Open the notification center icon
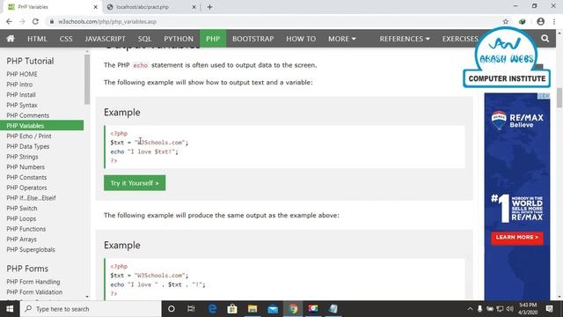Viewport: 563px width, 317px height. coord(549,309)
